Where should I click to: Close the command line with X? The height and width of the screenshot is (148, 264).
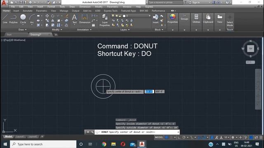click(x=88, y=132)
